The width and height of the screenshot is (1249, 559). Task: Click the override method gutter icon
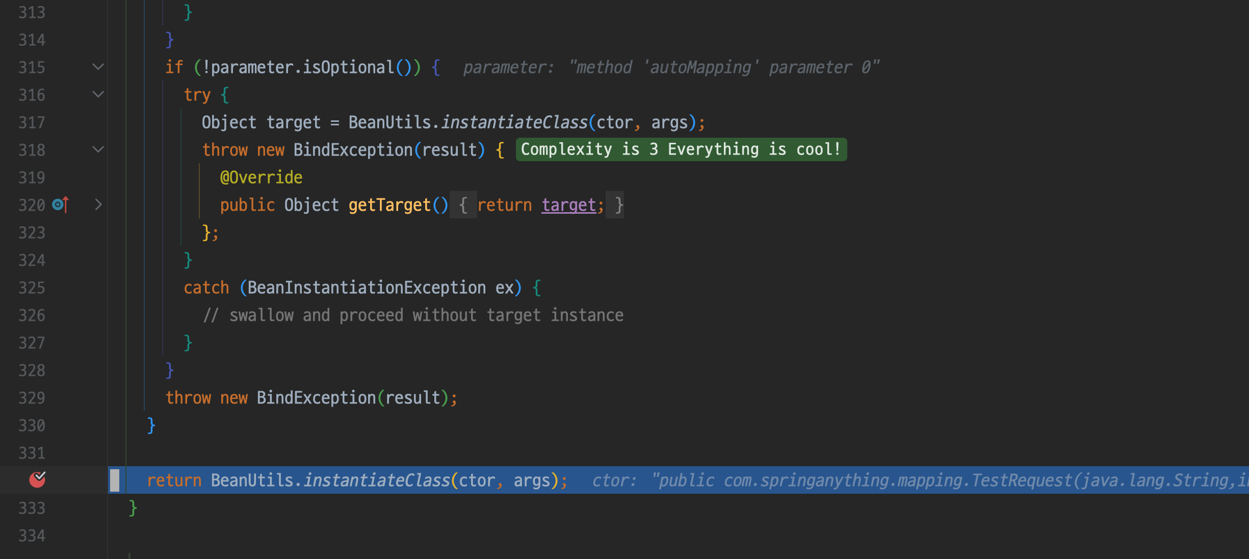pos(60,205)
